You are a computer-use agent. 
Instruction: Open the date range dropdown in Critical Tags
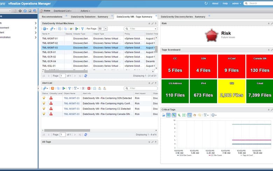(206, 115)
